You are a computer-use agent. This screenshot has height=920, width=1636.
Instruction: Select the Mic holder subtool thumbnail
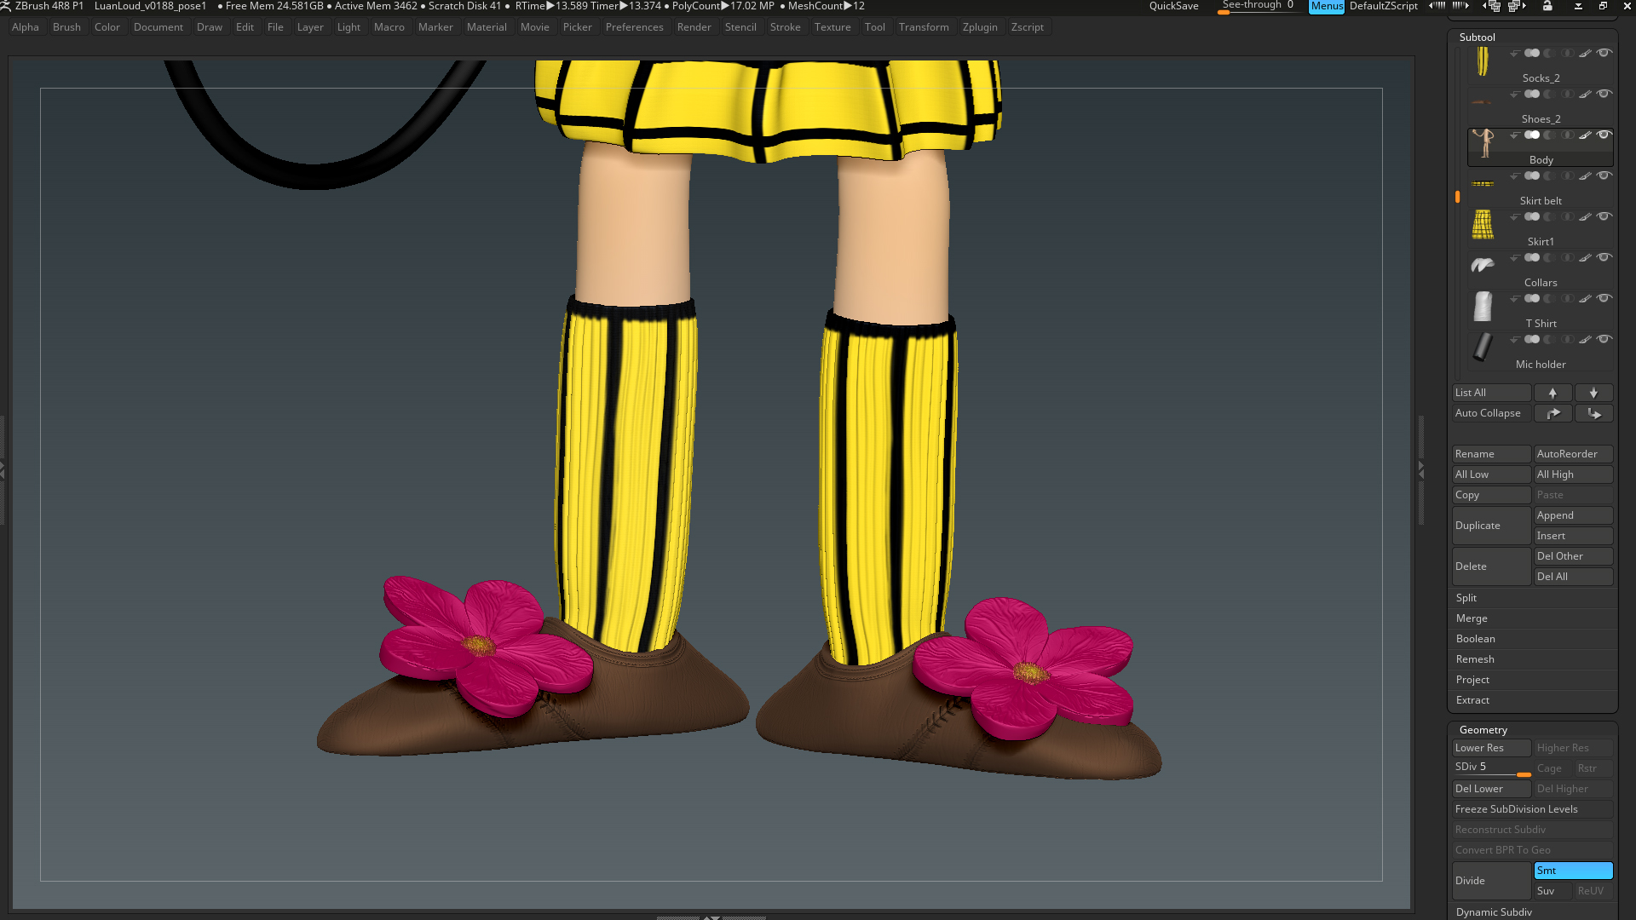[1483, 348]
